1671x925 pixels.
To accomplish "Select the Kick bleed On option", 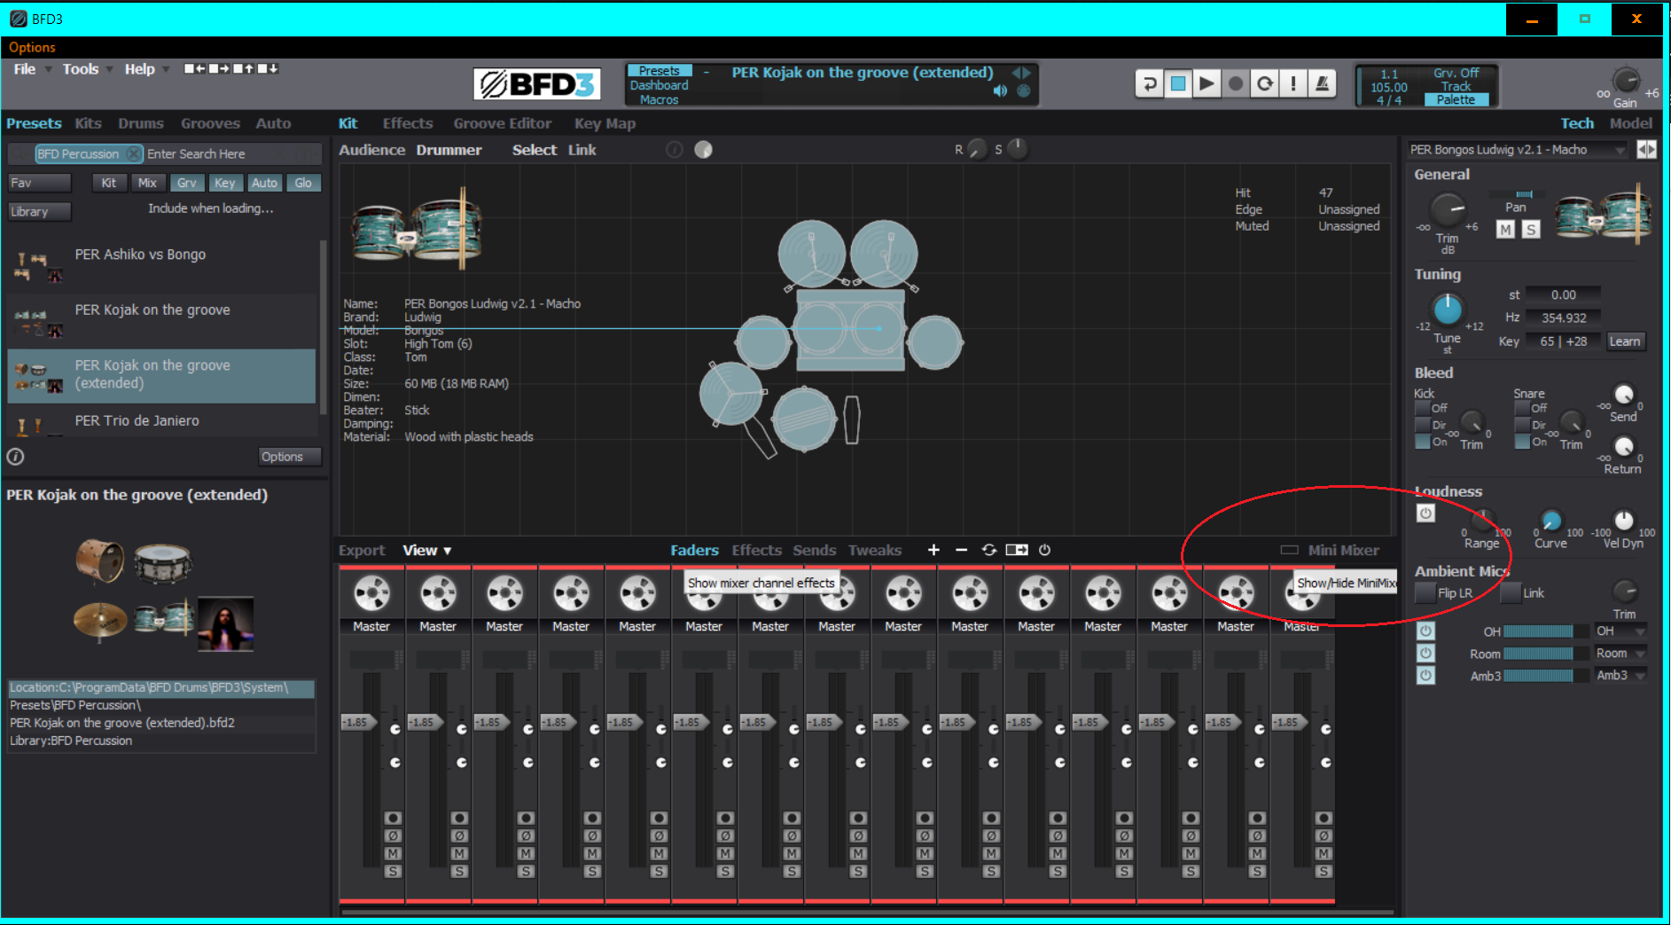I will point(1423,442).
